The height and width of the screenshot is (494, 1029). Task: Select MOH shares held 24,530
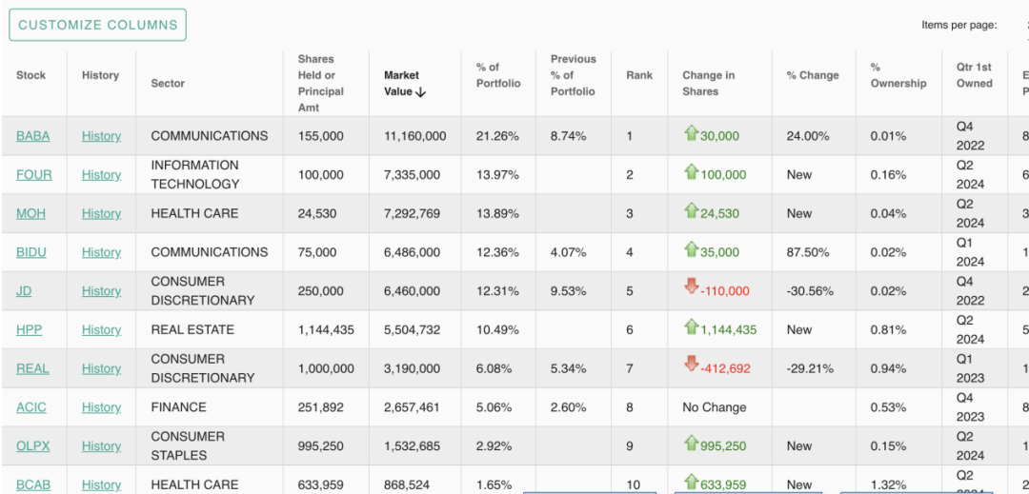[x=317, y=213]
